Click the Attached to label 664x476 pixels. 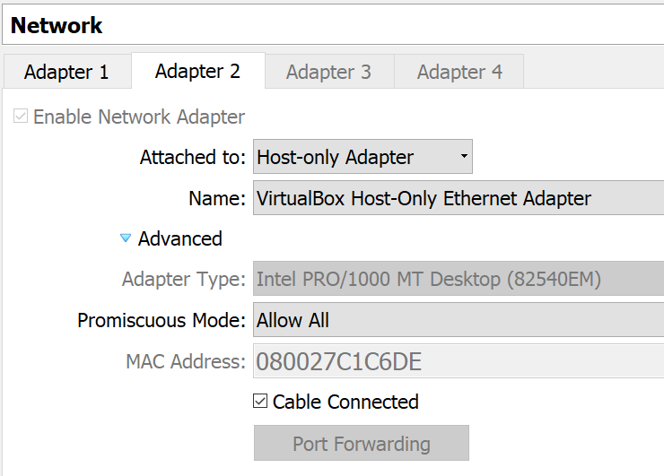point(193,157)
